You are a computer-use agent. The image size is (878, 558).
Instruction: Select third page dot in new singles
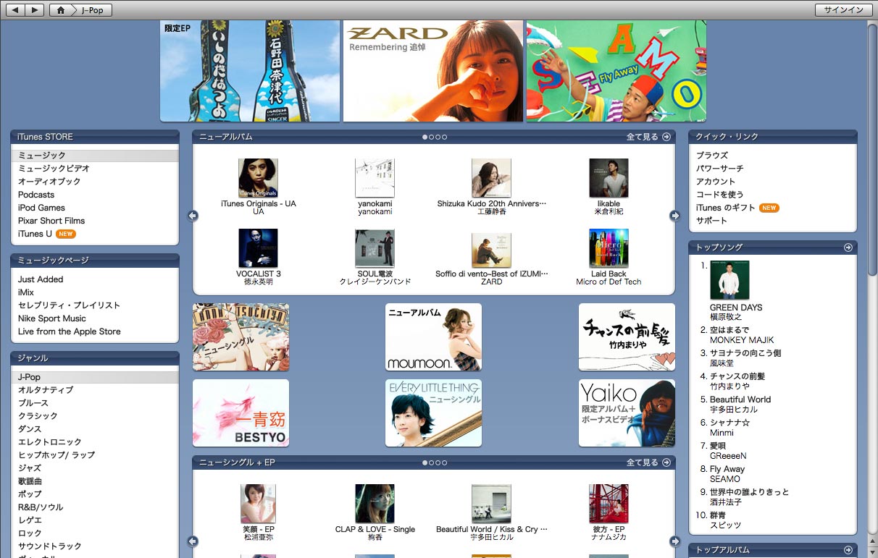[x=438, y=462]
